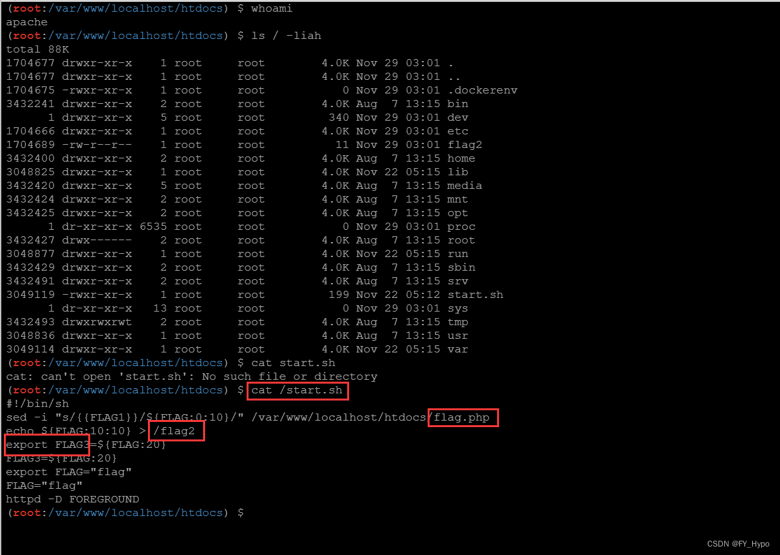Viewport: 780px width, 555px height.
Task: Click the 'drwx------' permissions of root directory
Action: (97, 240)
